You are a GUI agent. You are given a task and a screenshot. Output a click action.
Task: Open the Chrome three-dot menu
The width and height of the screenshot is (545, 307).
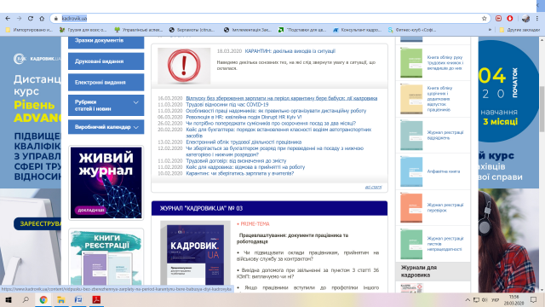coord(537,19)
